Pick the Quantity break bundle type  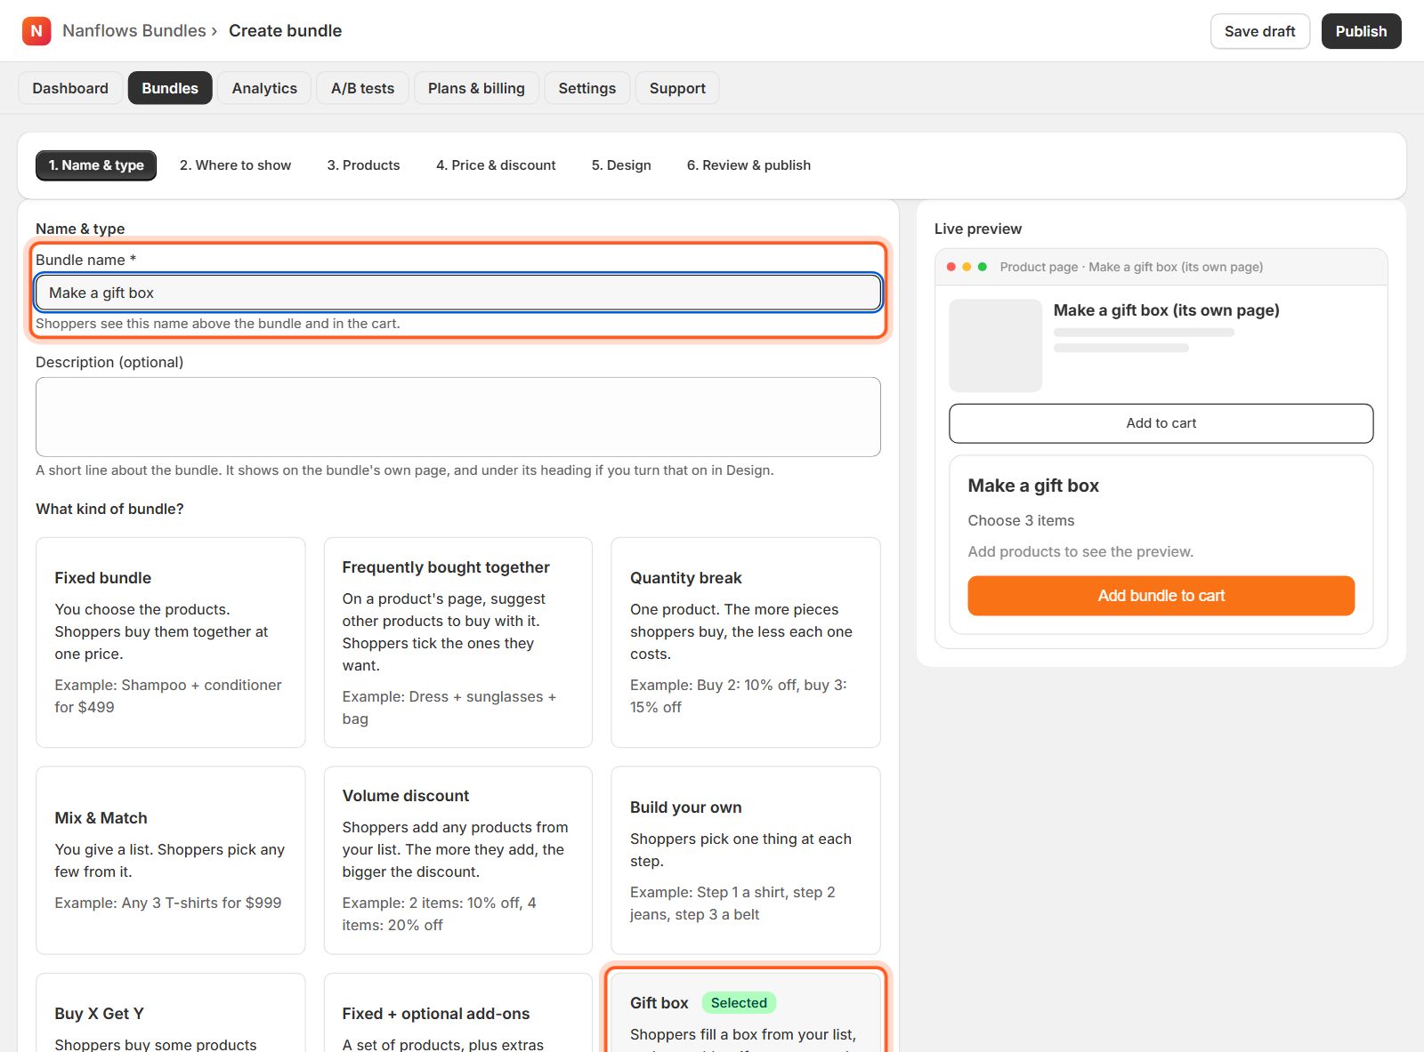tap(746, 642)
